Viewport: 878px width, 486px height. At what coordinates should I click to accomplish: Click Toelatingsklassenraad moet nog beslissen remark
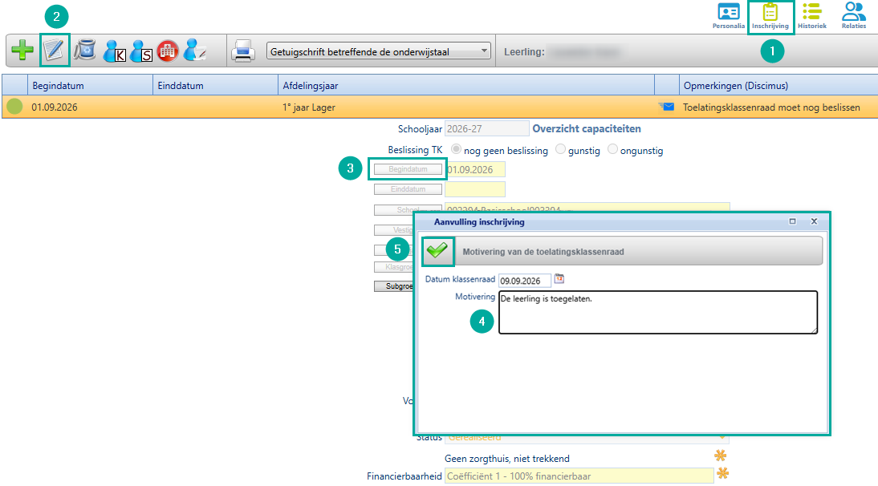(x=771, y=107)
